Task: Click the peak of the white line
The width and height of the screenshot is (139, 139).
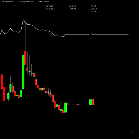Action: (23, 20)
